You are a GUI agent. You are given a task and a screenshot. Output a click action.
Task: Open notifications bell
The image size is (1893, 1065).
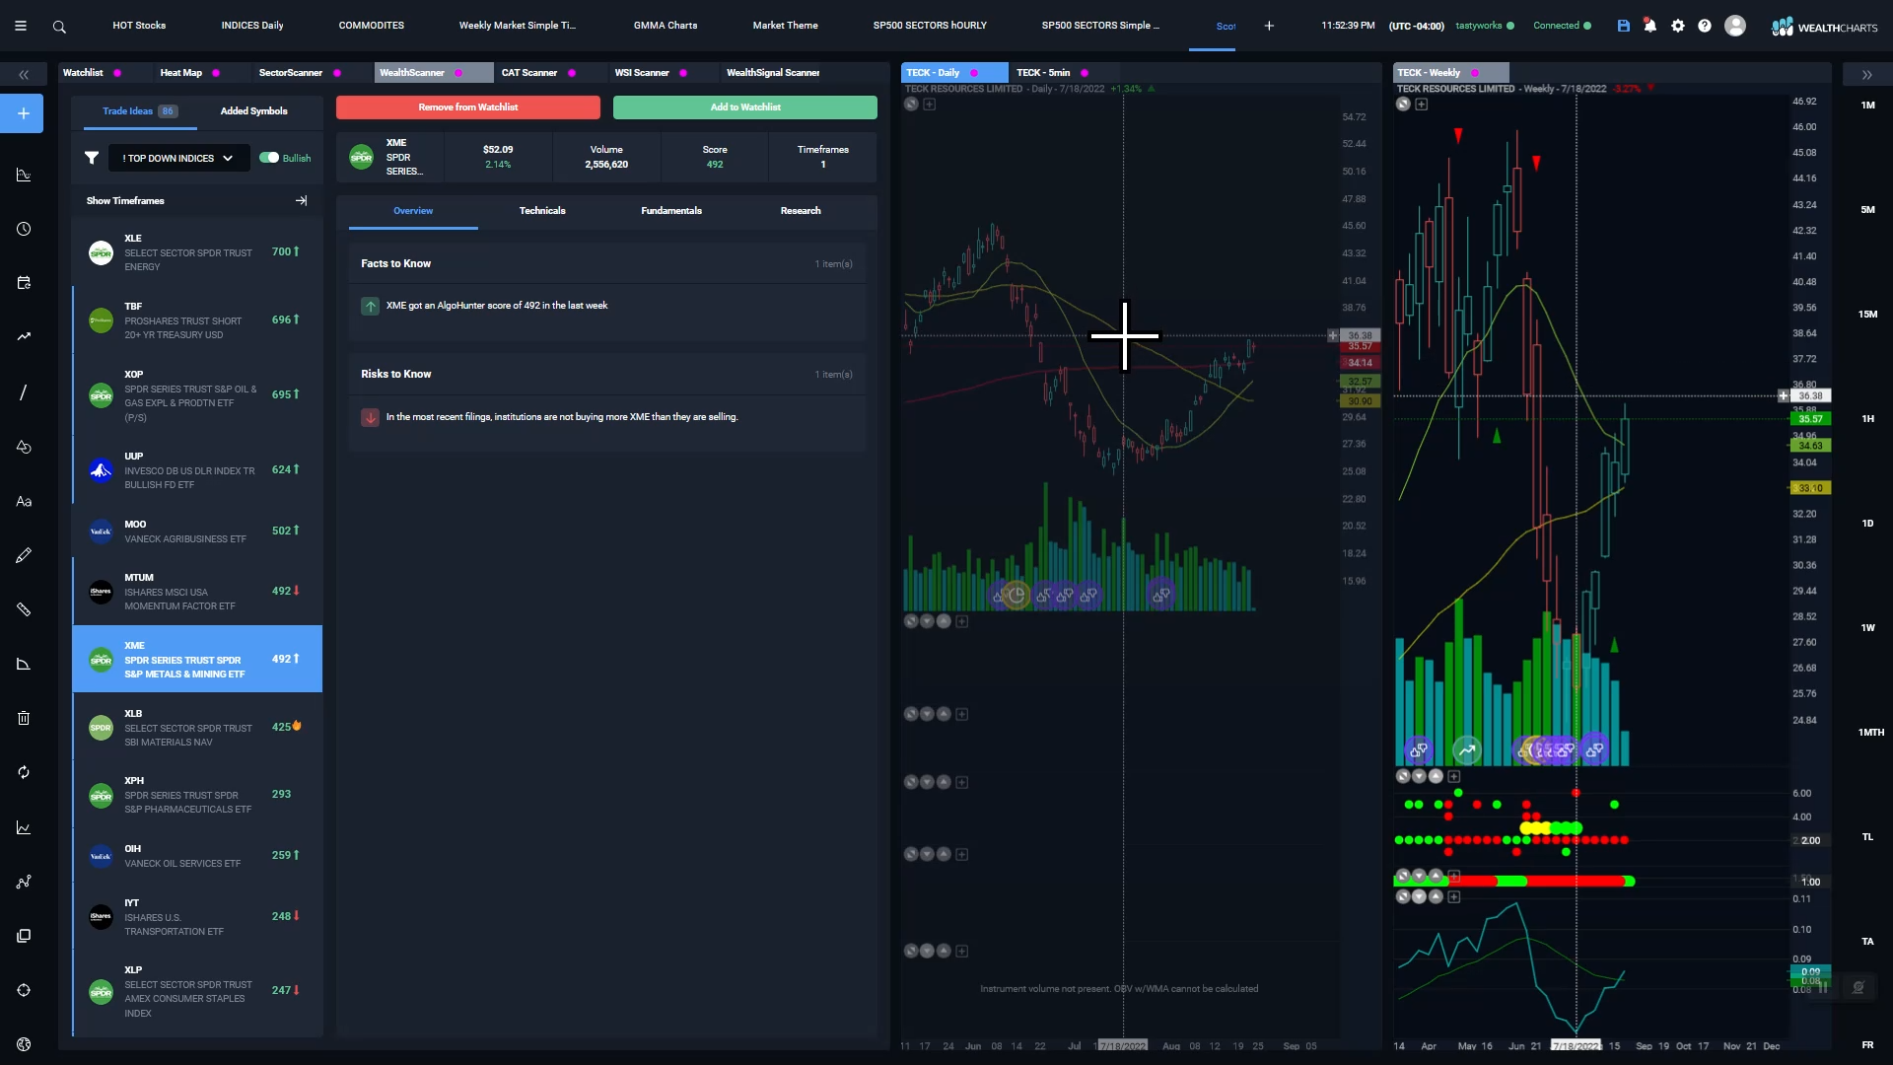click(1650, 26)
